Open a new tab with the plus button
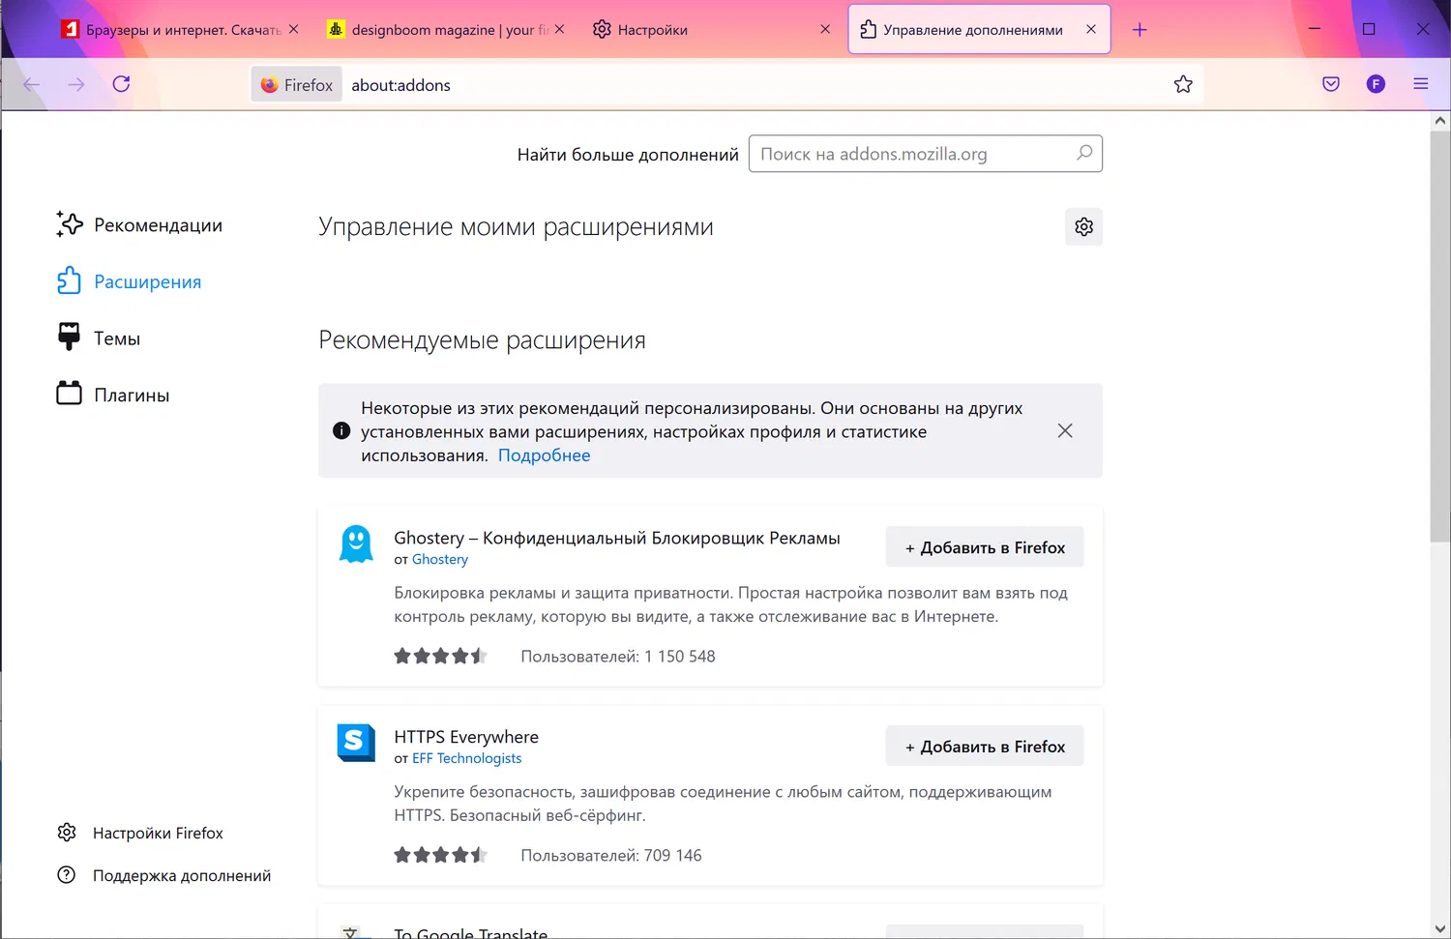The width and height of the screenshot is (1451, 939). (x=1140, y=30)
